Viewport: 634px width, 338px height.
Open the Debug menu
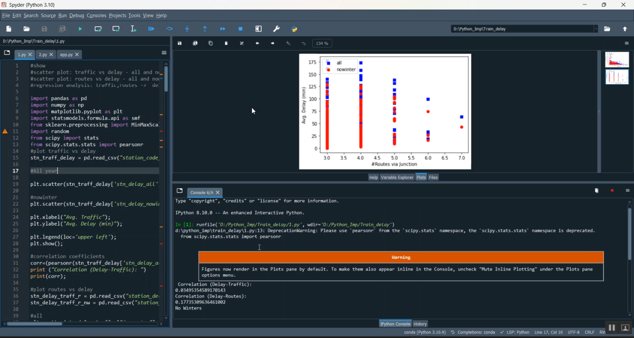pos(77,16)
